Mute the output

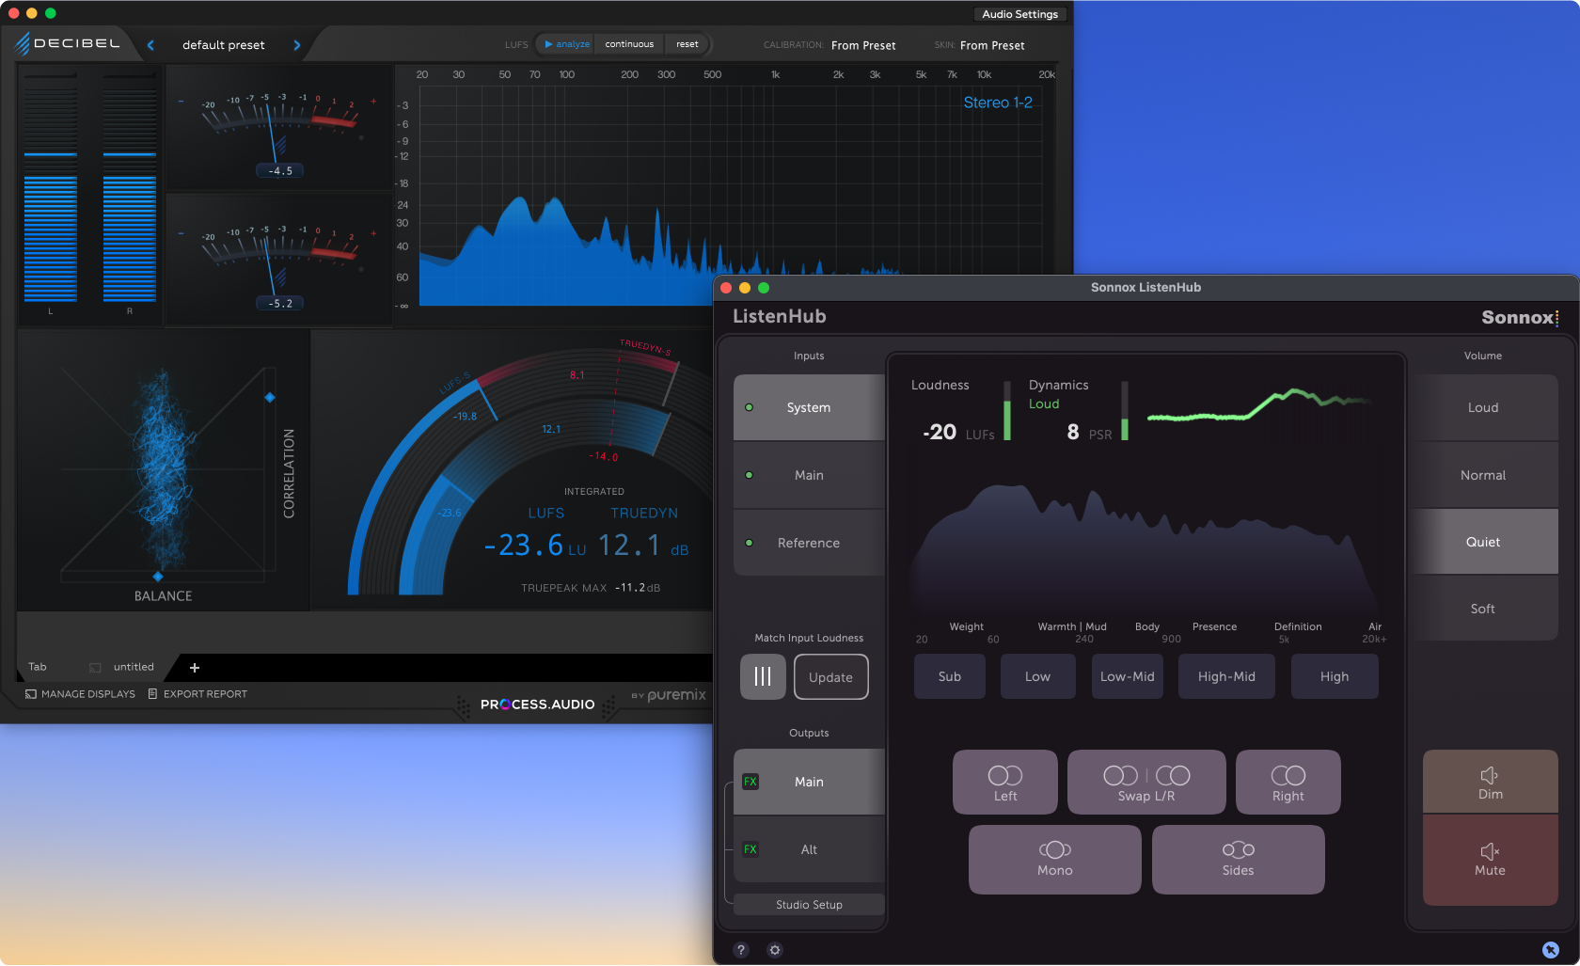[1491, 860]
